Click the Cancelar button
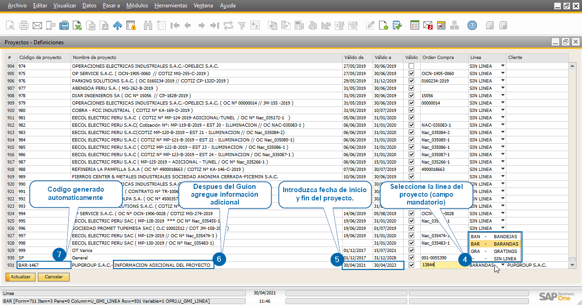The height and width of the screenshot is (305, 582). point(53,277)
